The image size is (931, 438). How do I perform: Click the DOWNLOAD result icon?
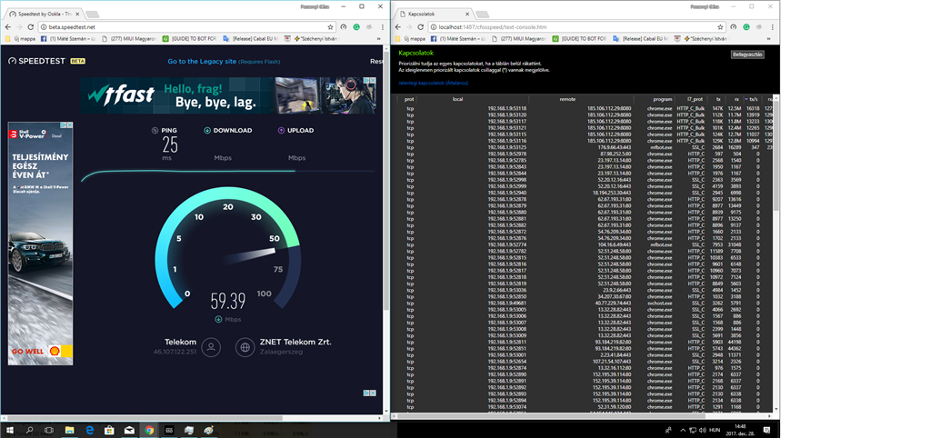pos(207,131)
